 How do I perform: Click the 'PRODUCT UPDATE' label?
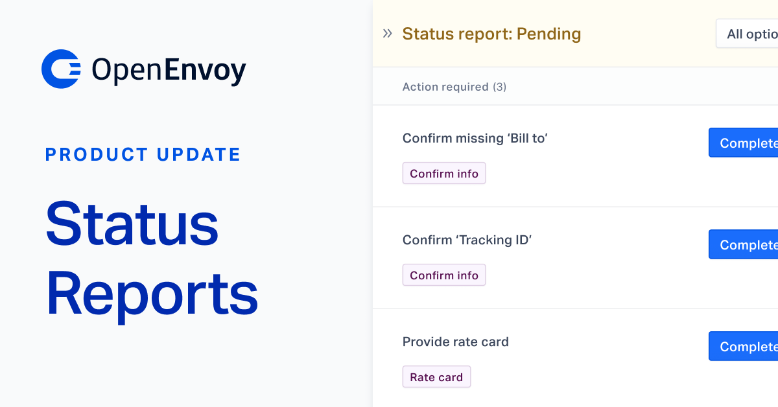coord(143,154)
